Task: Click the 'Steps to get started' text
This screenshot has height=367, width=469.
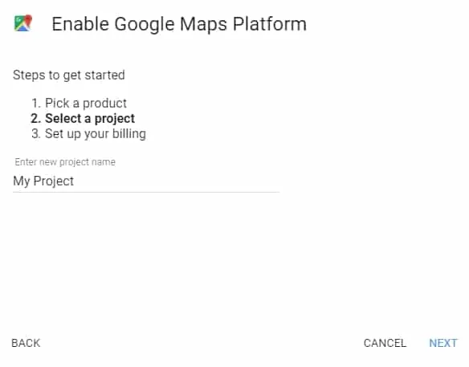Action: tap(69, 75)
